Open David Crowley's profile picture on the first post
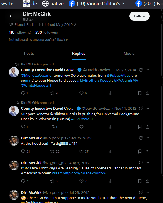163x203 pixels. coord(14,72)
